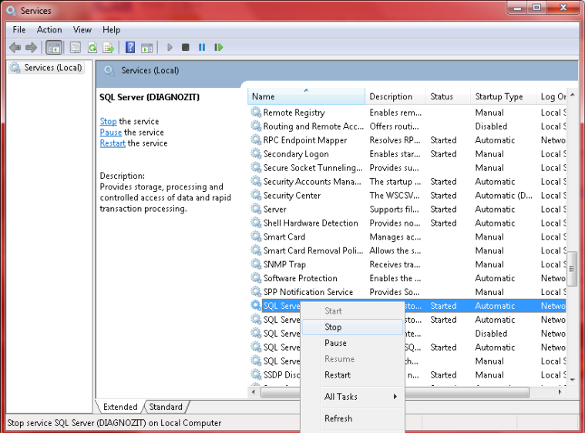Click the Disabled startup type of Routing and Remote Access
Screen dimensions: 585x433
(491, 126)
